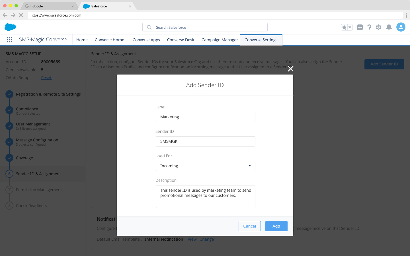410x256 pixels.
Task: Open the app launcher grid icon
Action: [9, 40]
